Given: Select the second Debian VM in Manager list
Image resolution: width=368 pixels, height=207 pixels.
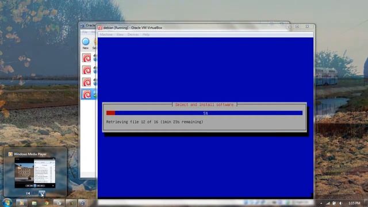Looking at the screenshot, I should pyautogui.click(x=87, y=70).
